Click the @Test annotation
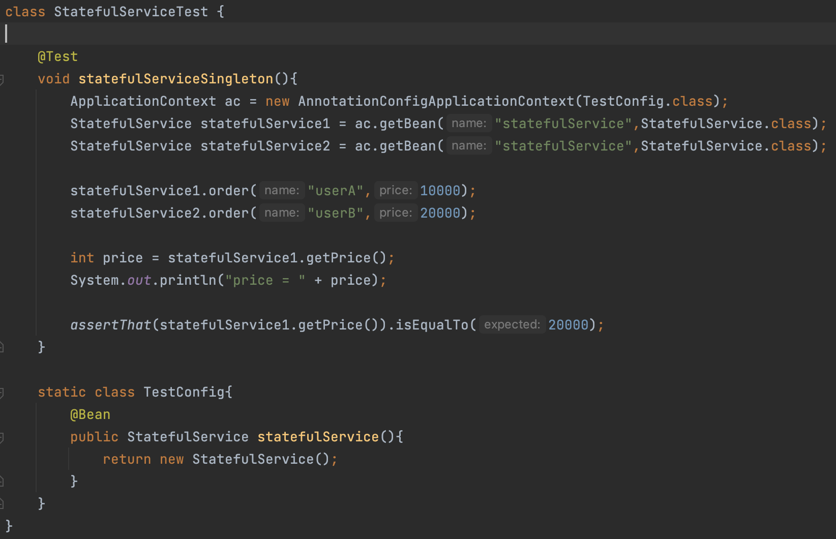This screenshot has width=836, height=539. pyautogui.click(x=57, y=56)
